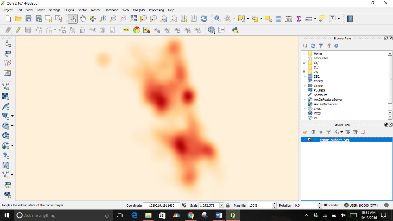Click the blue Help button in the toolbar
This screenshot has width=393, height=221.
point(350,18)
